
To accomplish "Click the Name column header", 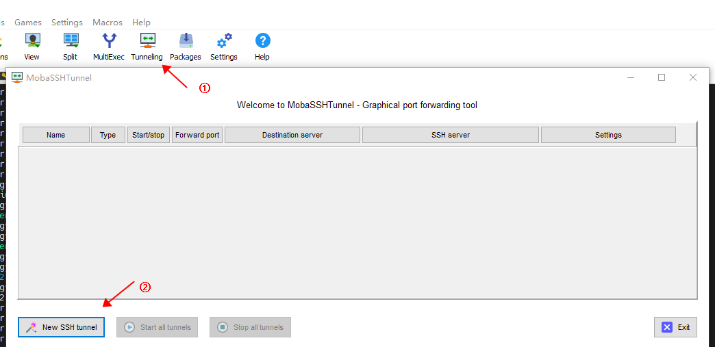I will (x=56, y=135).
